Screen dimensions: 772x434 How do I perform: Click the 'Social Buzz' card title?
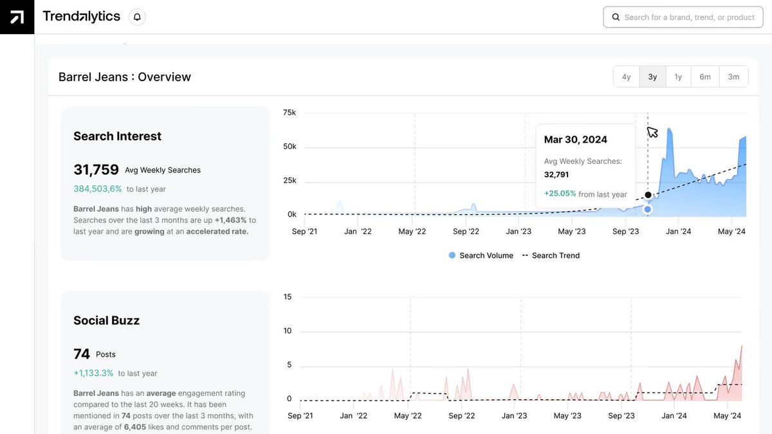click(106, 320)
